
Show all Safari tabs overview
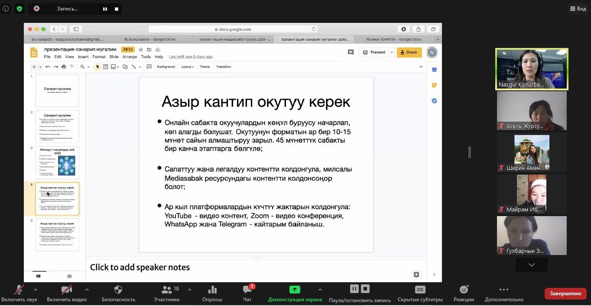click(433, 29)
